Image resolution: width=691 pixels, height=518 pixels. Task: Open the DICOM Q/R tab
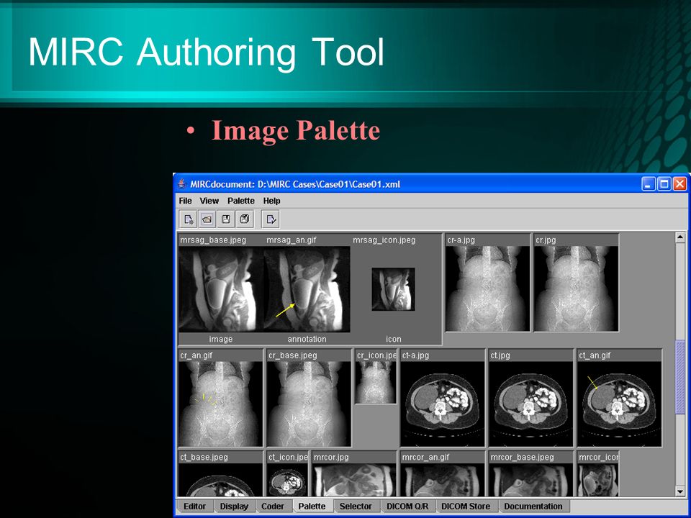tap(407, 506)
